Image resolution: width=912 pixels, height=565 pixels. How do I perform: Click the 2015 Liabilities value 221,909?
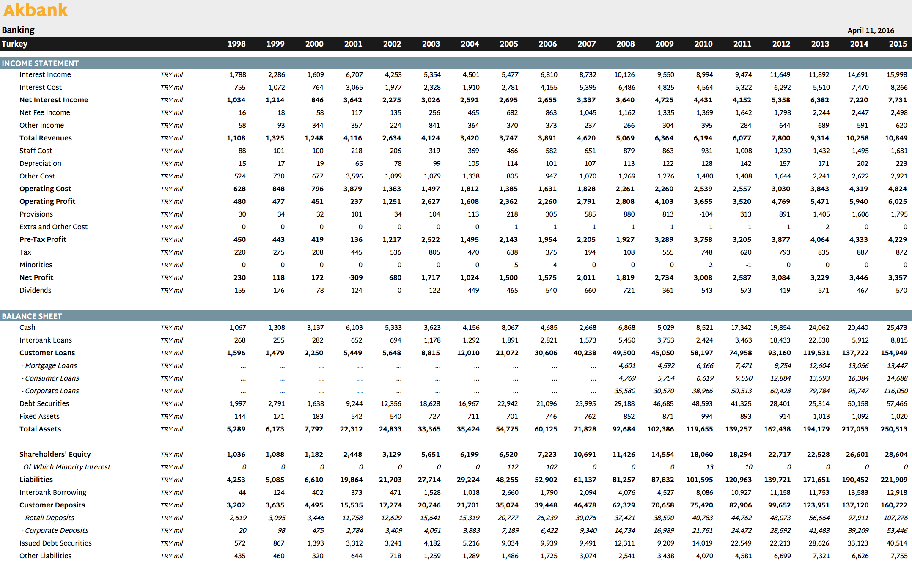894,480
